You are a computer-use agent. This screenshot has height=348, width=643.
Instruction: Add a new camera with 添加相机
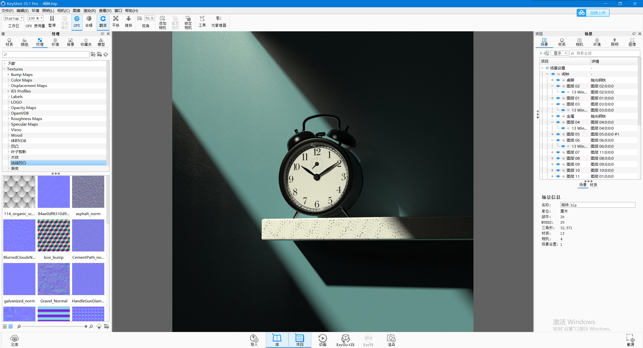(162, 22)
